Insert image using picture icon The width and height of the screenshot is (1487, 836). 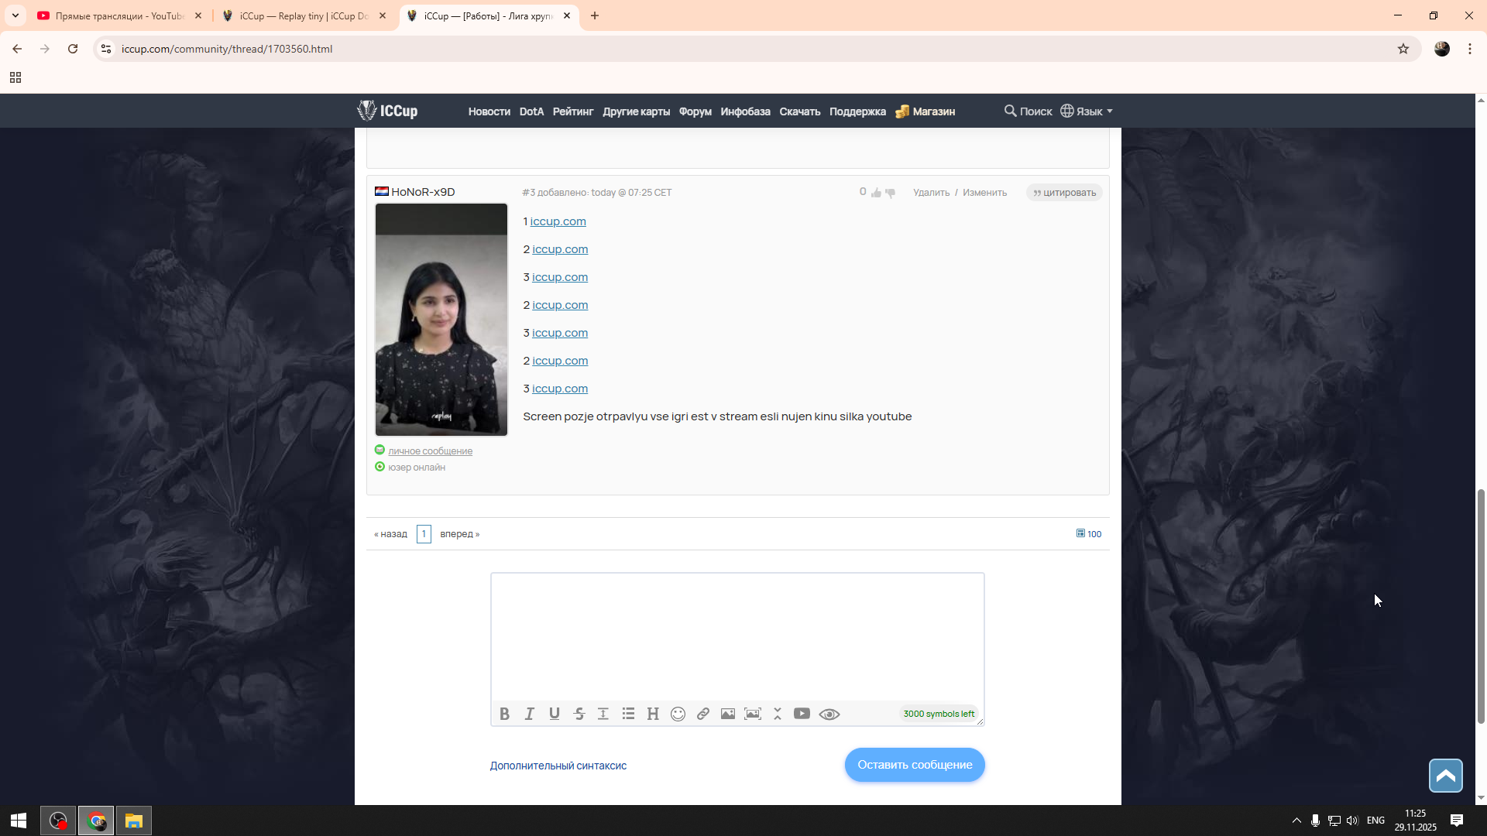[727, 714]
